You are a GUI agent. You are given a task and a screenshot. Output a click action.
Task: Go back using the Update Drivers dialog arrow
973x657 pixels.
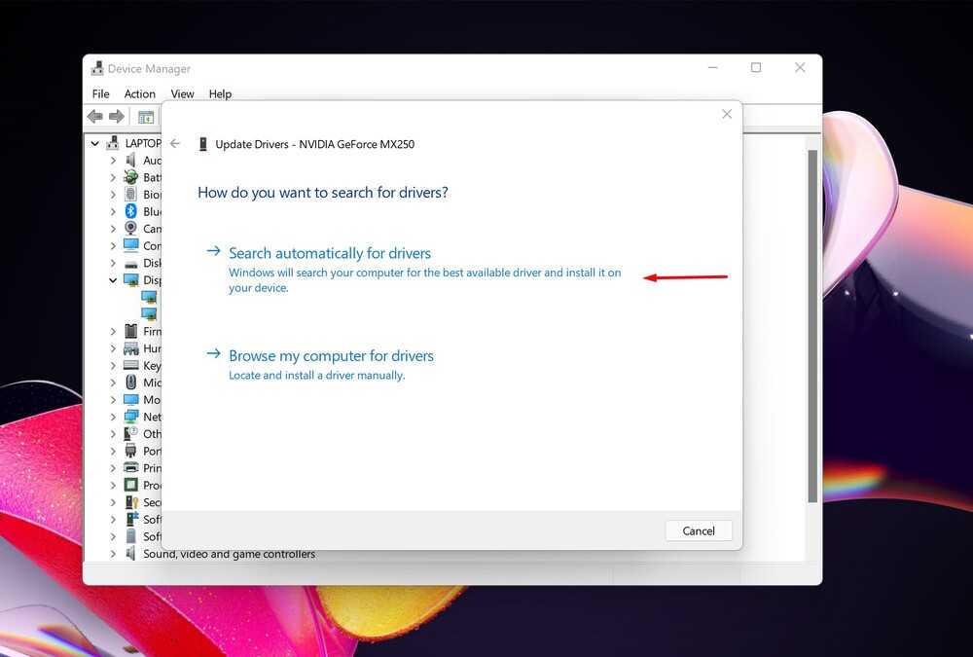pos(175,144)
